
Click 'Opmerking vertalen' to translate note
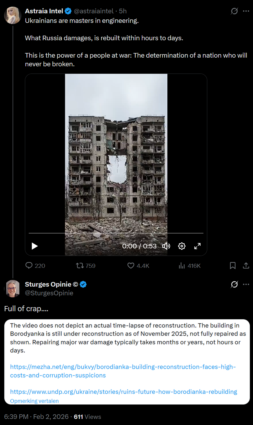tap(34, 401)
